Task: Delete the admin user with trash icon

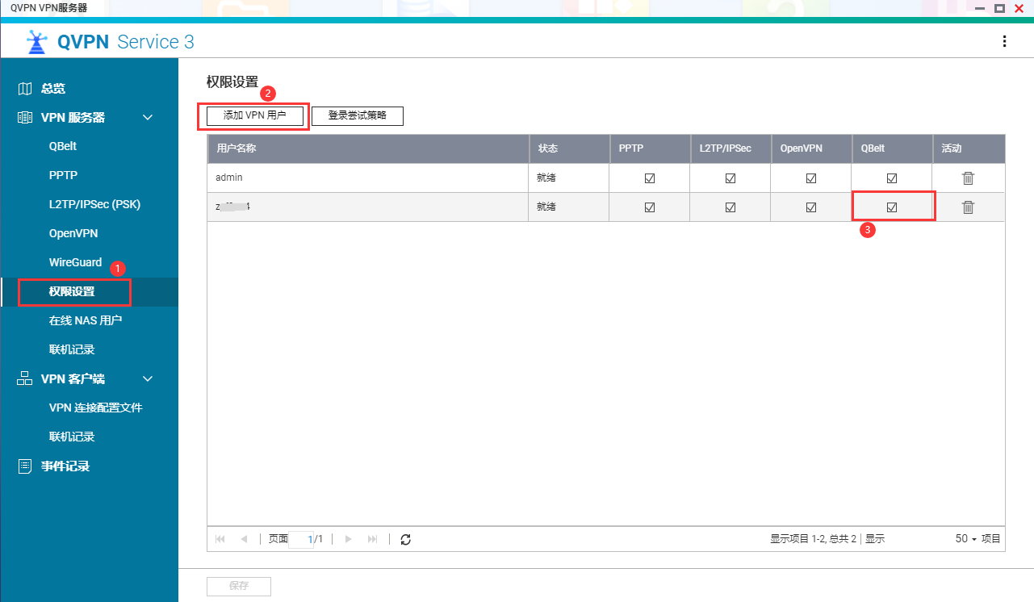Action: click(968, 178)
